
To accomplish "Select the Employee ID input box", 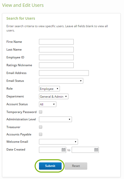I will pos(56,57).
